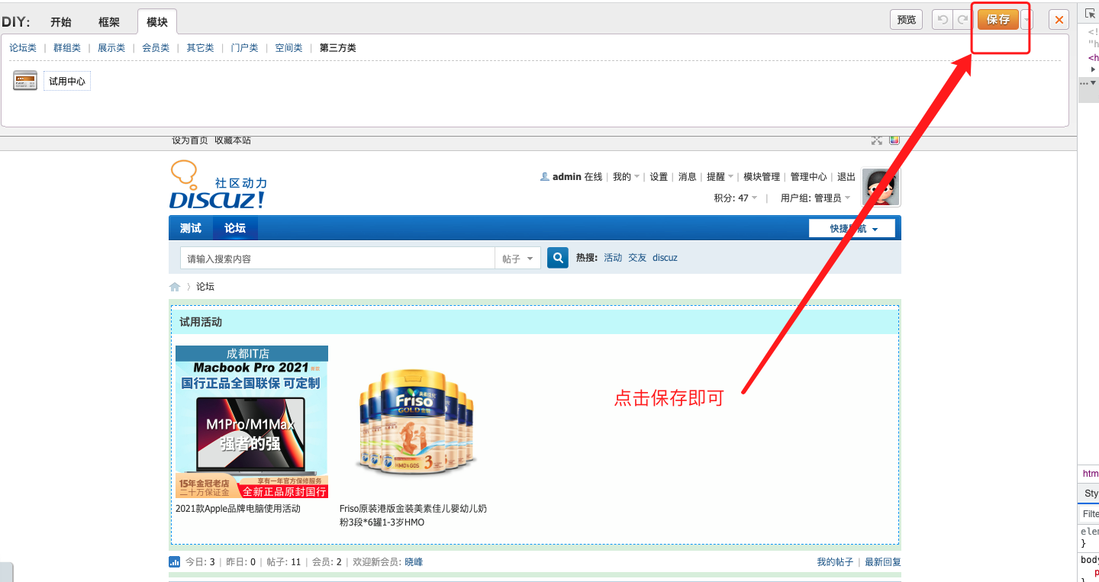Click the undo arrow in DIY toolbar
Screen dimensions: 1099x582
pyautogui.click(x=943, y=20)
